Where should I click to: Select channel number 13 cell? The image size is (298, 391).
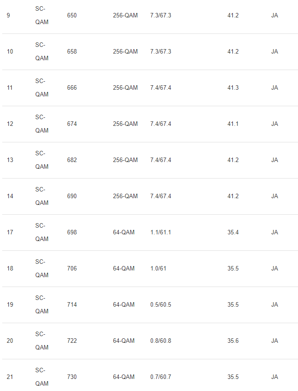pyautogui.click(x=10, y=160)
